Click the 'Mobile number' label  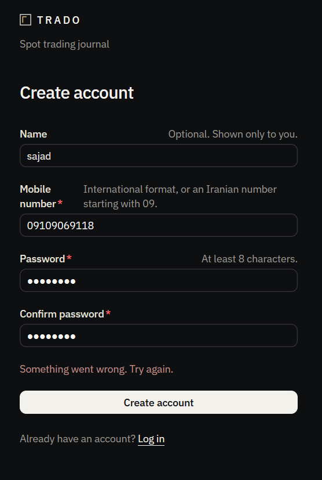(x=38, y=196)
